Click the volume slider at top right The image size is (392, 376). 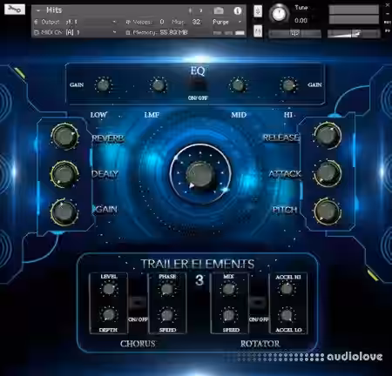point(354,34)
